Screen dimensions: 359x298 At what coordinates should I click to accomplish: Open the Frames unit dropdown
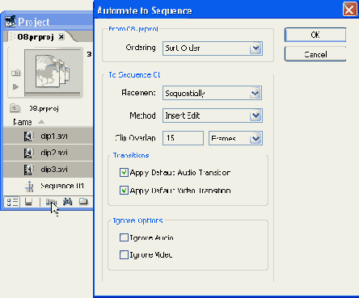coord(235,138)
